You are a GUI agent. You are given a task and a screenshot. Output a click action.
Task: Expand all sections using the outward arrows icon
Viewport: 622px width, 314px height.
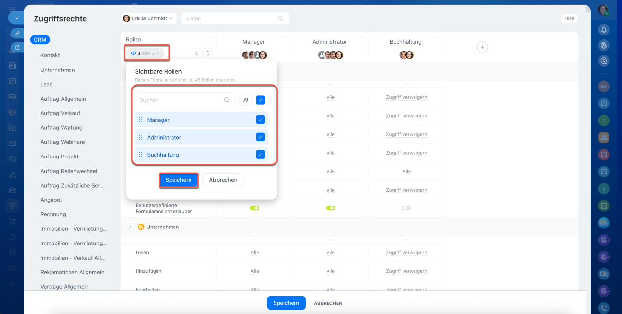(x=208, y=53)
